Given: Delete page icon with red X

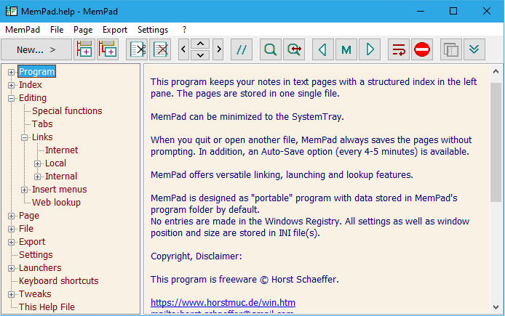Looking at the screenshot, I should 160,49.
